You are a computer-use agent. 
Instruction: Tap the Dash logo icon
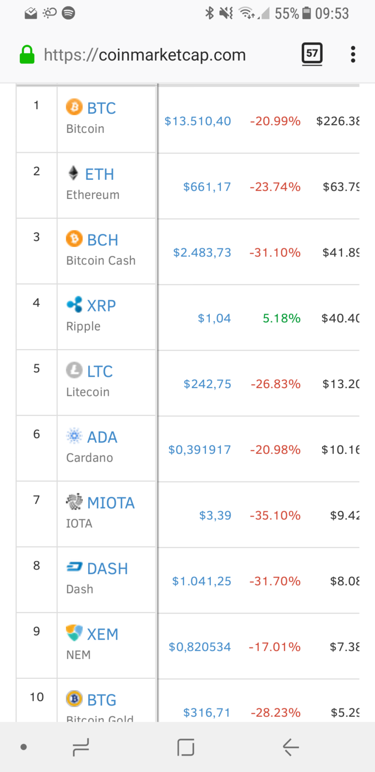click(74, 567)
